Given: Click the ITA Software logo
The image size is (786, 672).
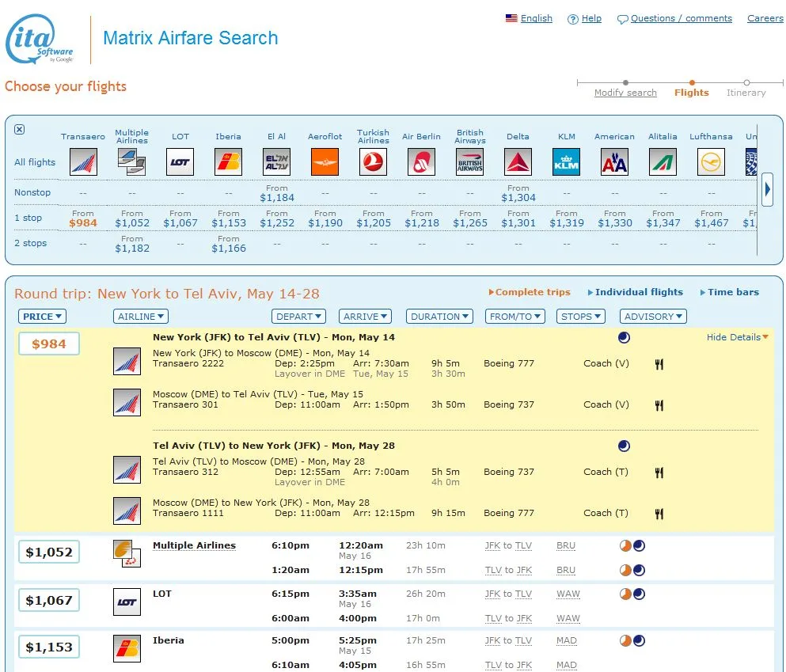Looking at the screenshot, I should click(40, 39).
